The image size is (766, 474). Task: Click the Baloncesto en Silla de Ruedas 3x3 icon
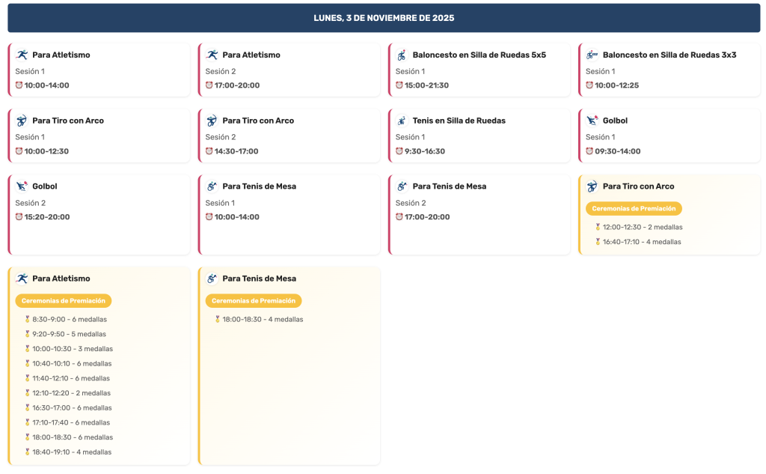(592, 55)
